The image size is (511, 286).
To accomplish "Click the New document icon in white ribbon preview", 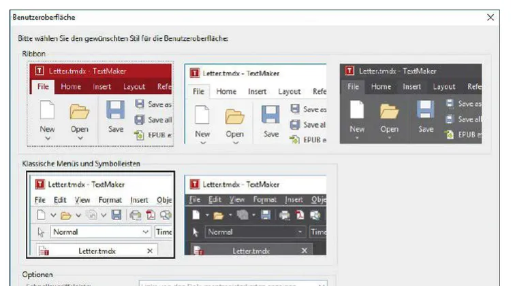I will pos(202,115).
